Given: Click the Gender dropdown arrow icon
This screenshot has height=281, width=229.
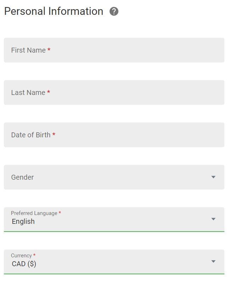Looking at the screenshot, I should point(213,177).
